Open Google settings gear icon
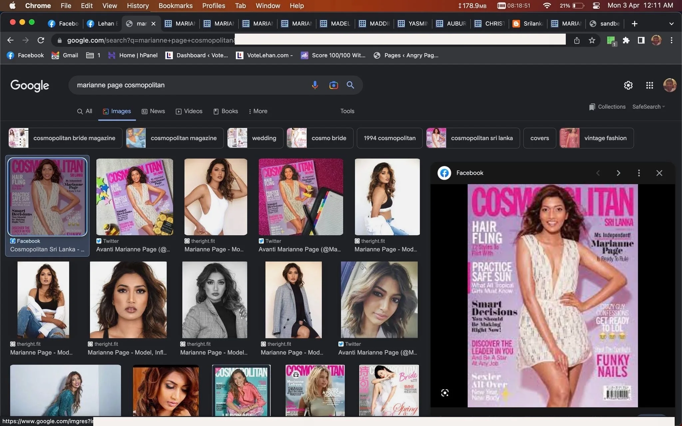 [628, 85]
